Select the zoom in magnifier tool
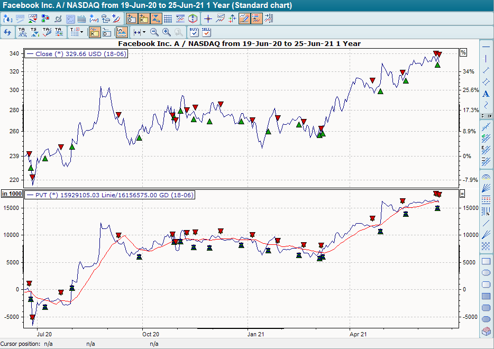494x349 pixels. [166, 32]
